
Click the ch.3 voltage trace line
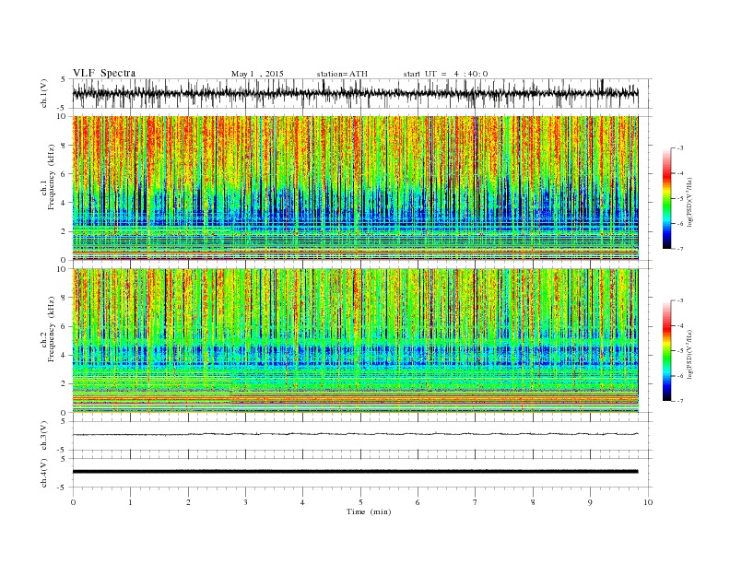coord(355,434)
